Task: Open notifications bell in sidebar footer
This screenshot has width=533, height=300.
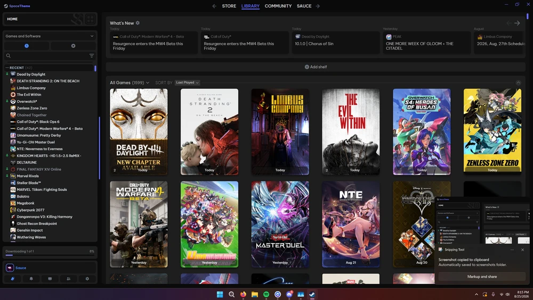Action: (x=31, y=279)
